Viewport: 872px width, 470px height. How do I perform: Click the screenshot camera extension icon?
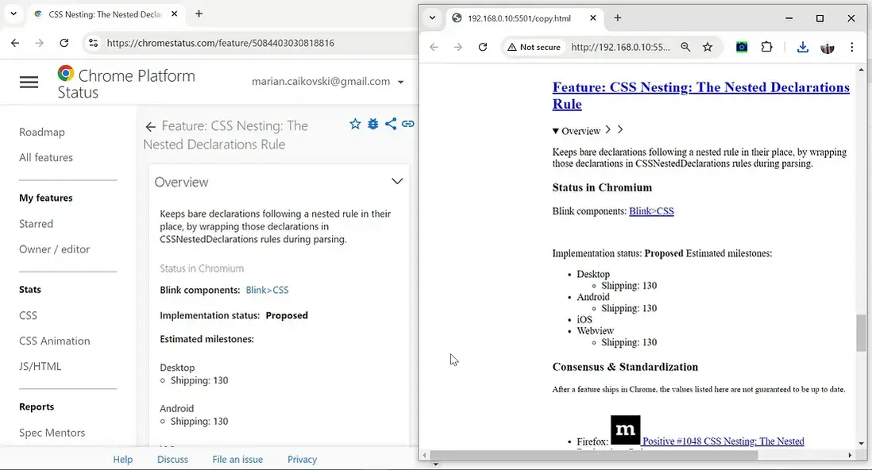coord(742,48)
